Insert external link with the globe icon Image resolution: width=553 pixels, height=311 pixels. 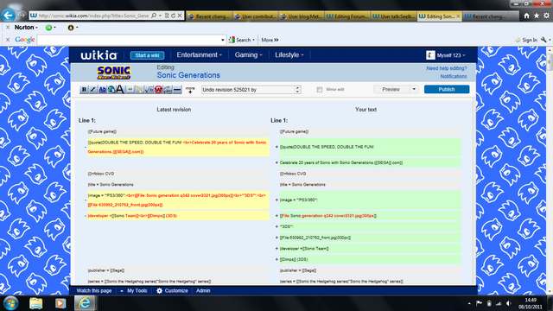pos(111,90)
